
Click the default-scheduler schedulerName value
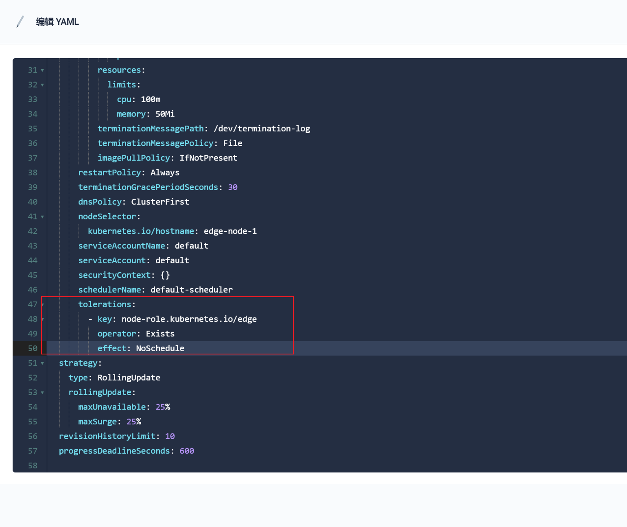pos(191,290)
